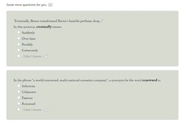The image size is (186, 122).
Task: Choose Over time radio option
Action: coord(19,38)
